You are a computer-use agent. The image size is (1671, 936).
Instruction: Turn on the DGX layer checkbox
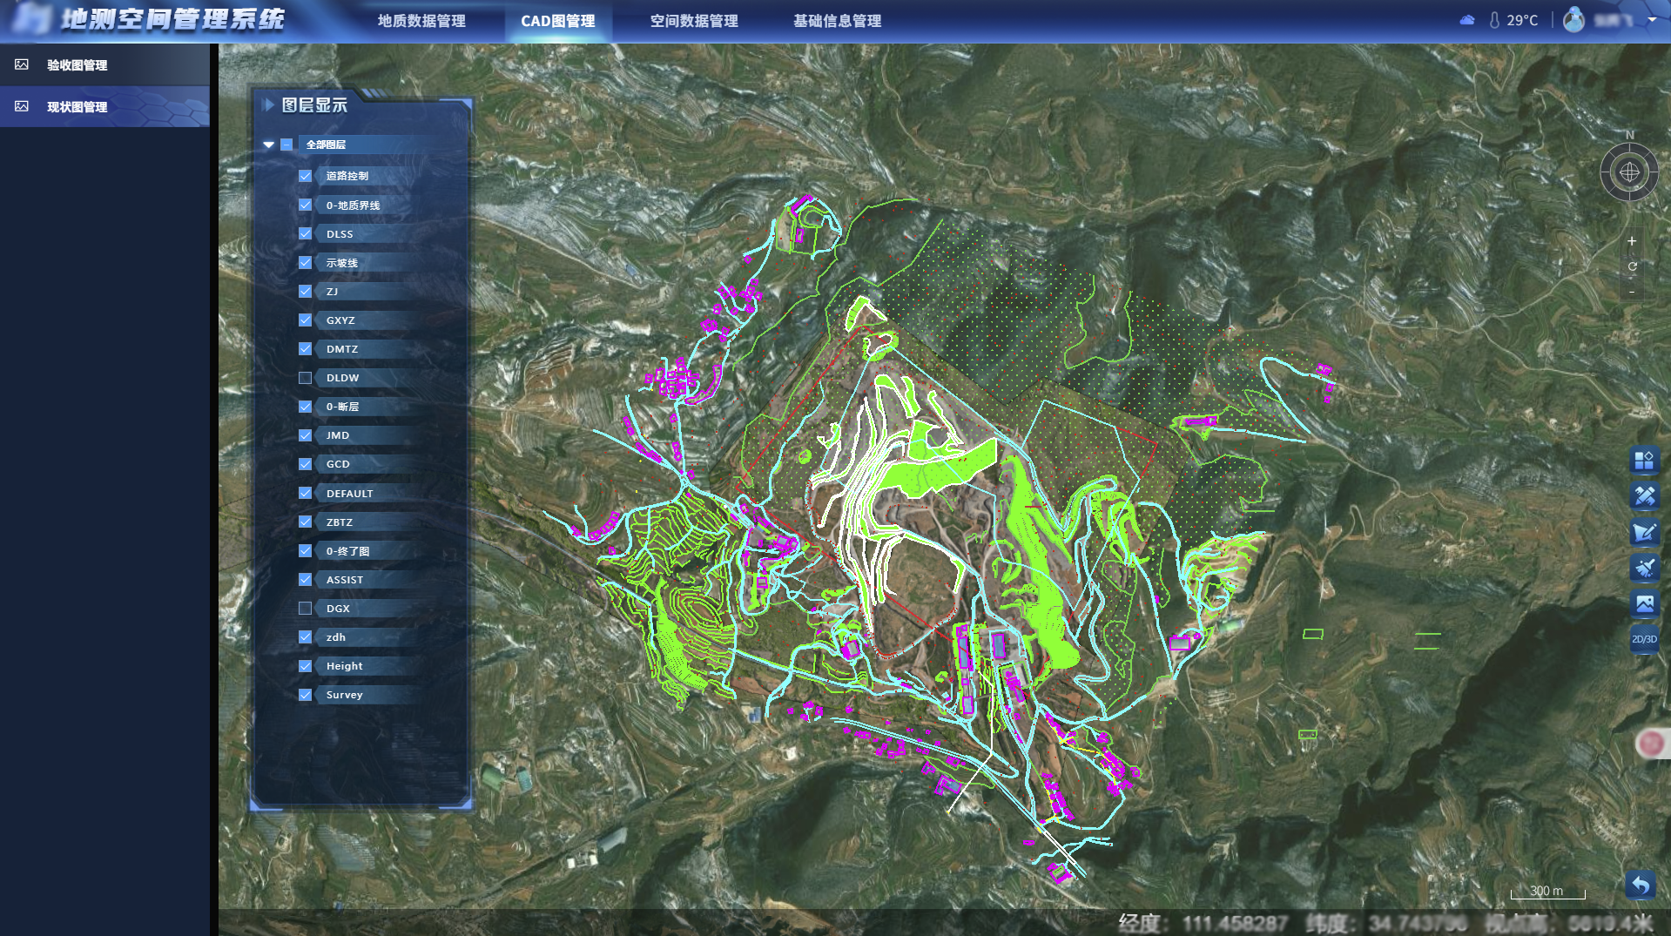(x=305, y=609)
